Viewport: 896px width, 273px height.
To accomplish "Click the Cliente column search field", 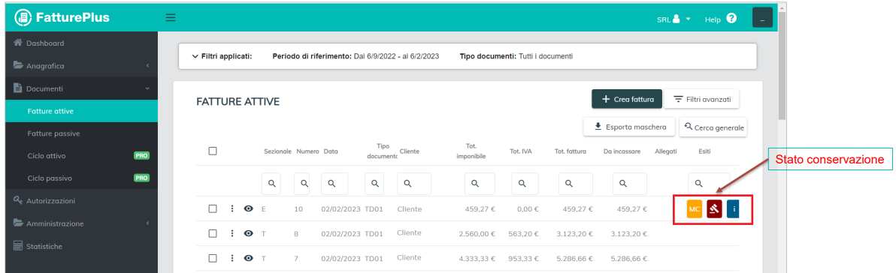I will [x=414, y=184].
